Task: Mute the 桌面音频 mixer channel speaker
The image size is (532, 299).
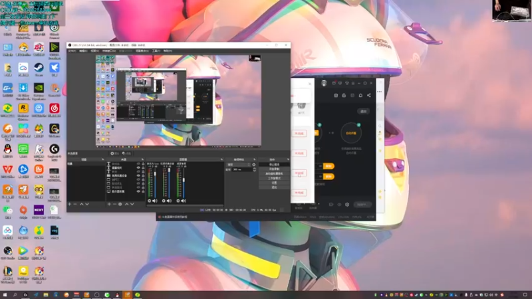Action: (x=184, y=201)
